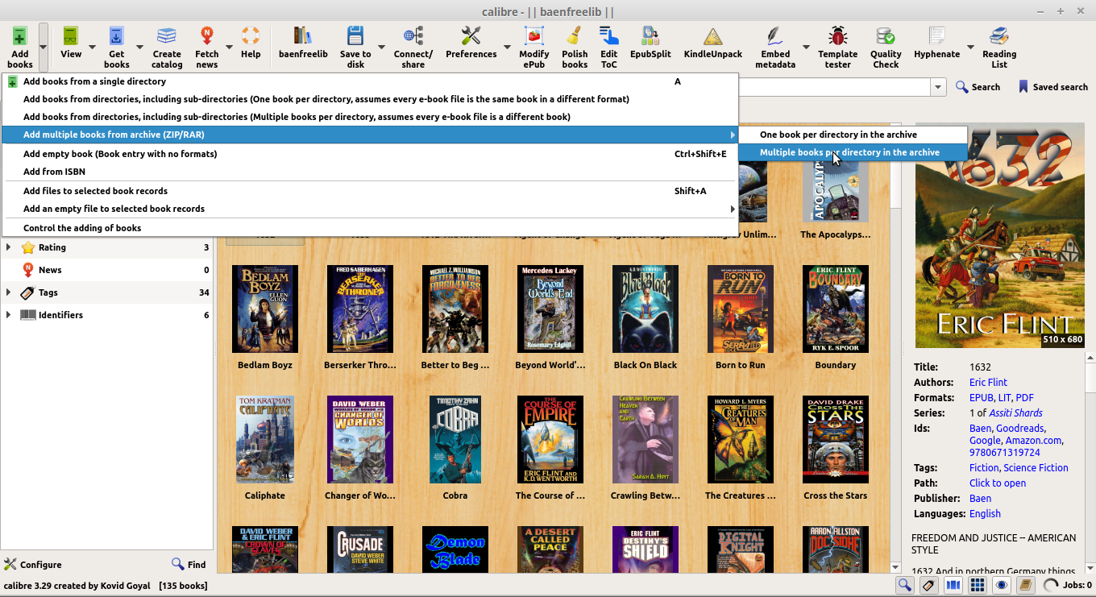Click the Configure tag browser icon
Screen dimensions: 1096x597
[x=10, y=565]
